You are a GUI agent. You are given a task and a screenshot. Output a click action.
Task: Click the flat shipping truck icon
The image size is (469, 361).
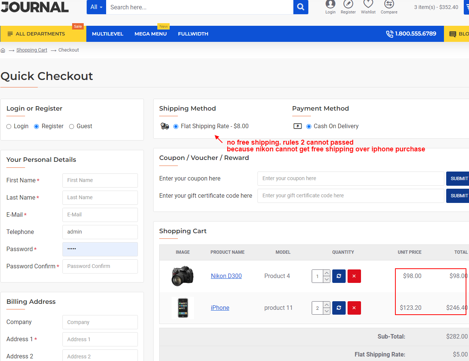pyautogui.click(x=165, y=126)
